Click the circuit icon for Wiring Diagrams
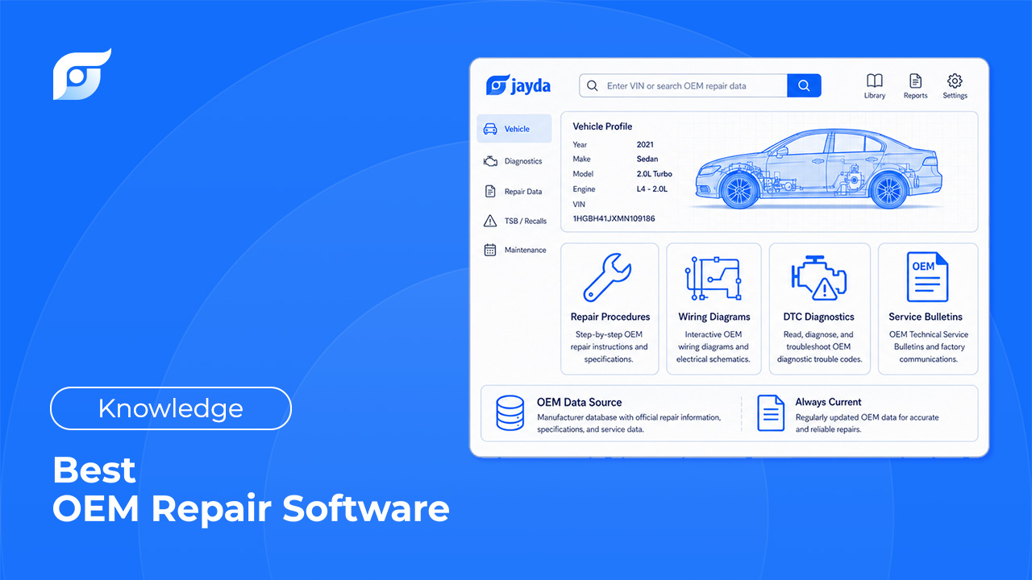Image resolution: width=1032 pixels, height=580 pixels. click(x=714, y=279)
